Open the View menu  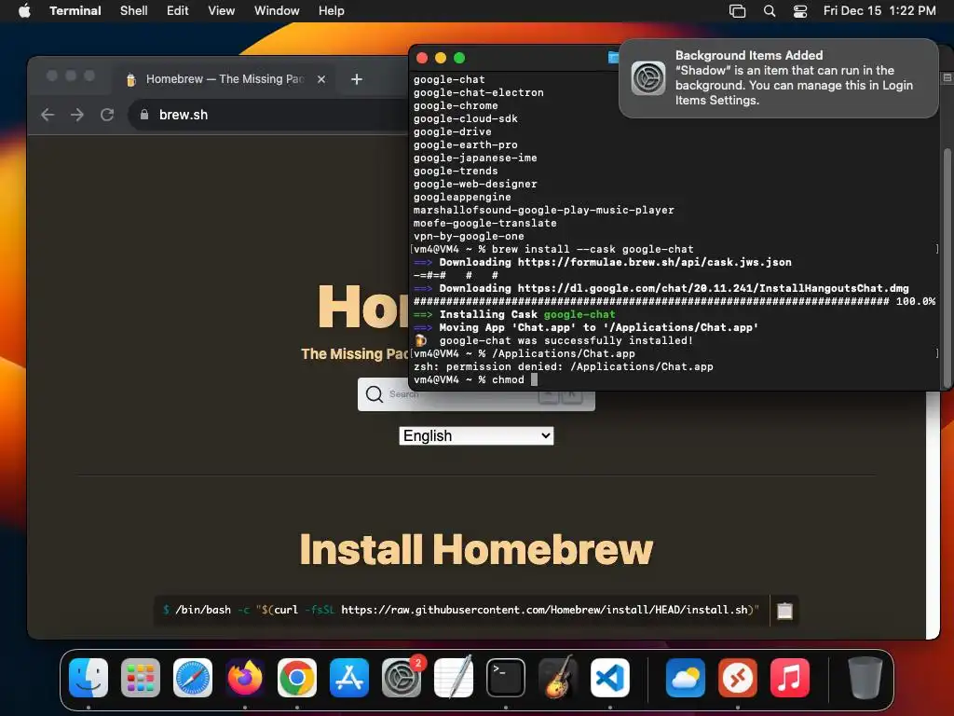click(x=221, y=10)
